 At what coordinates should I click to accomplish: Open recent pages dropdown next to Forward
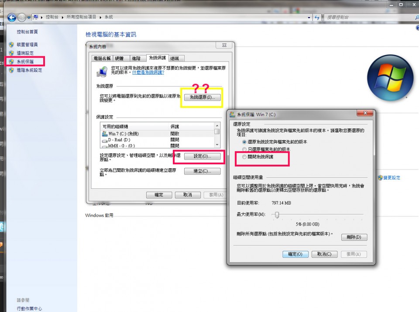coord(29,17)
